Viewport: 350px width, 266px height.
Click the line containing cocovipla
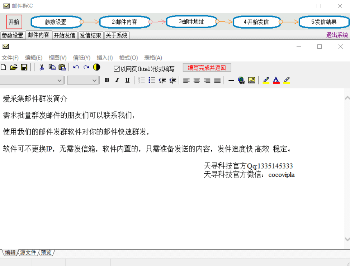point(249,175)
